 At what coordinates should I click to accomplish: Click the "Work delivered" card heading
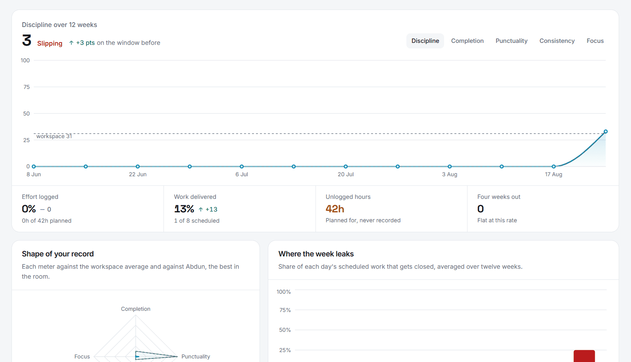pos(195,197)
